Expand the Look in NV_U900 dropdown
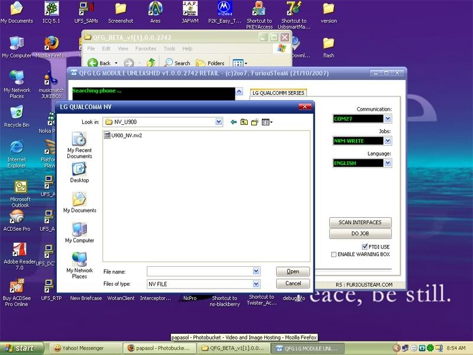 click(219, 122)
